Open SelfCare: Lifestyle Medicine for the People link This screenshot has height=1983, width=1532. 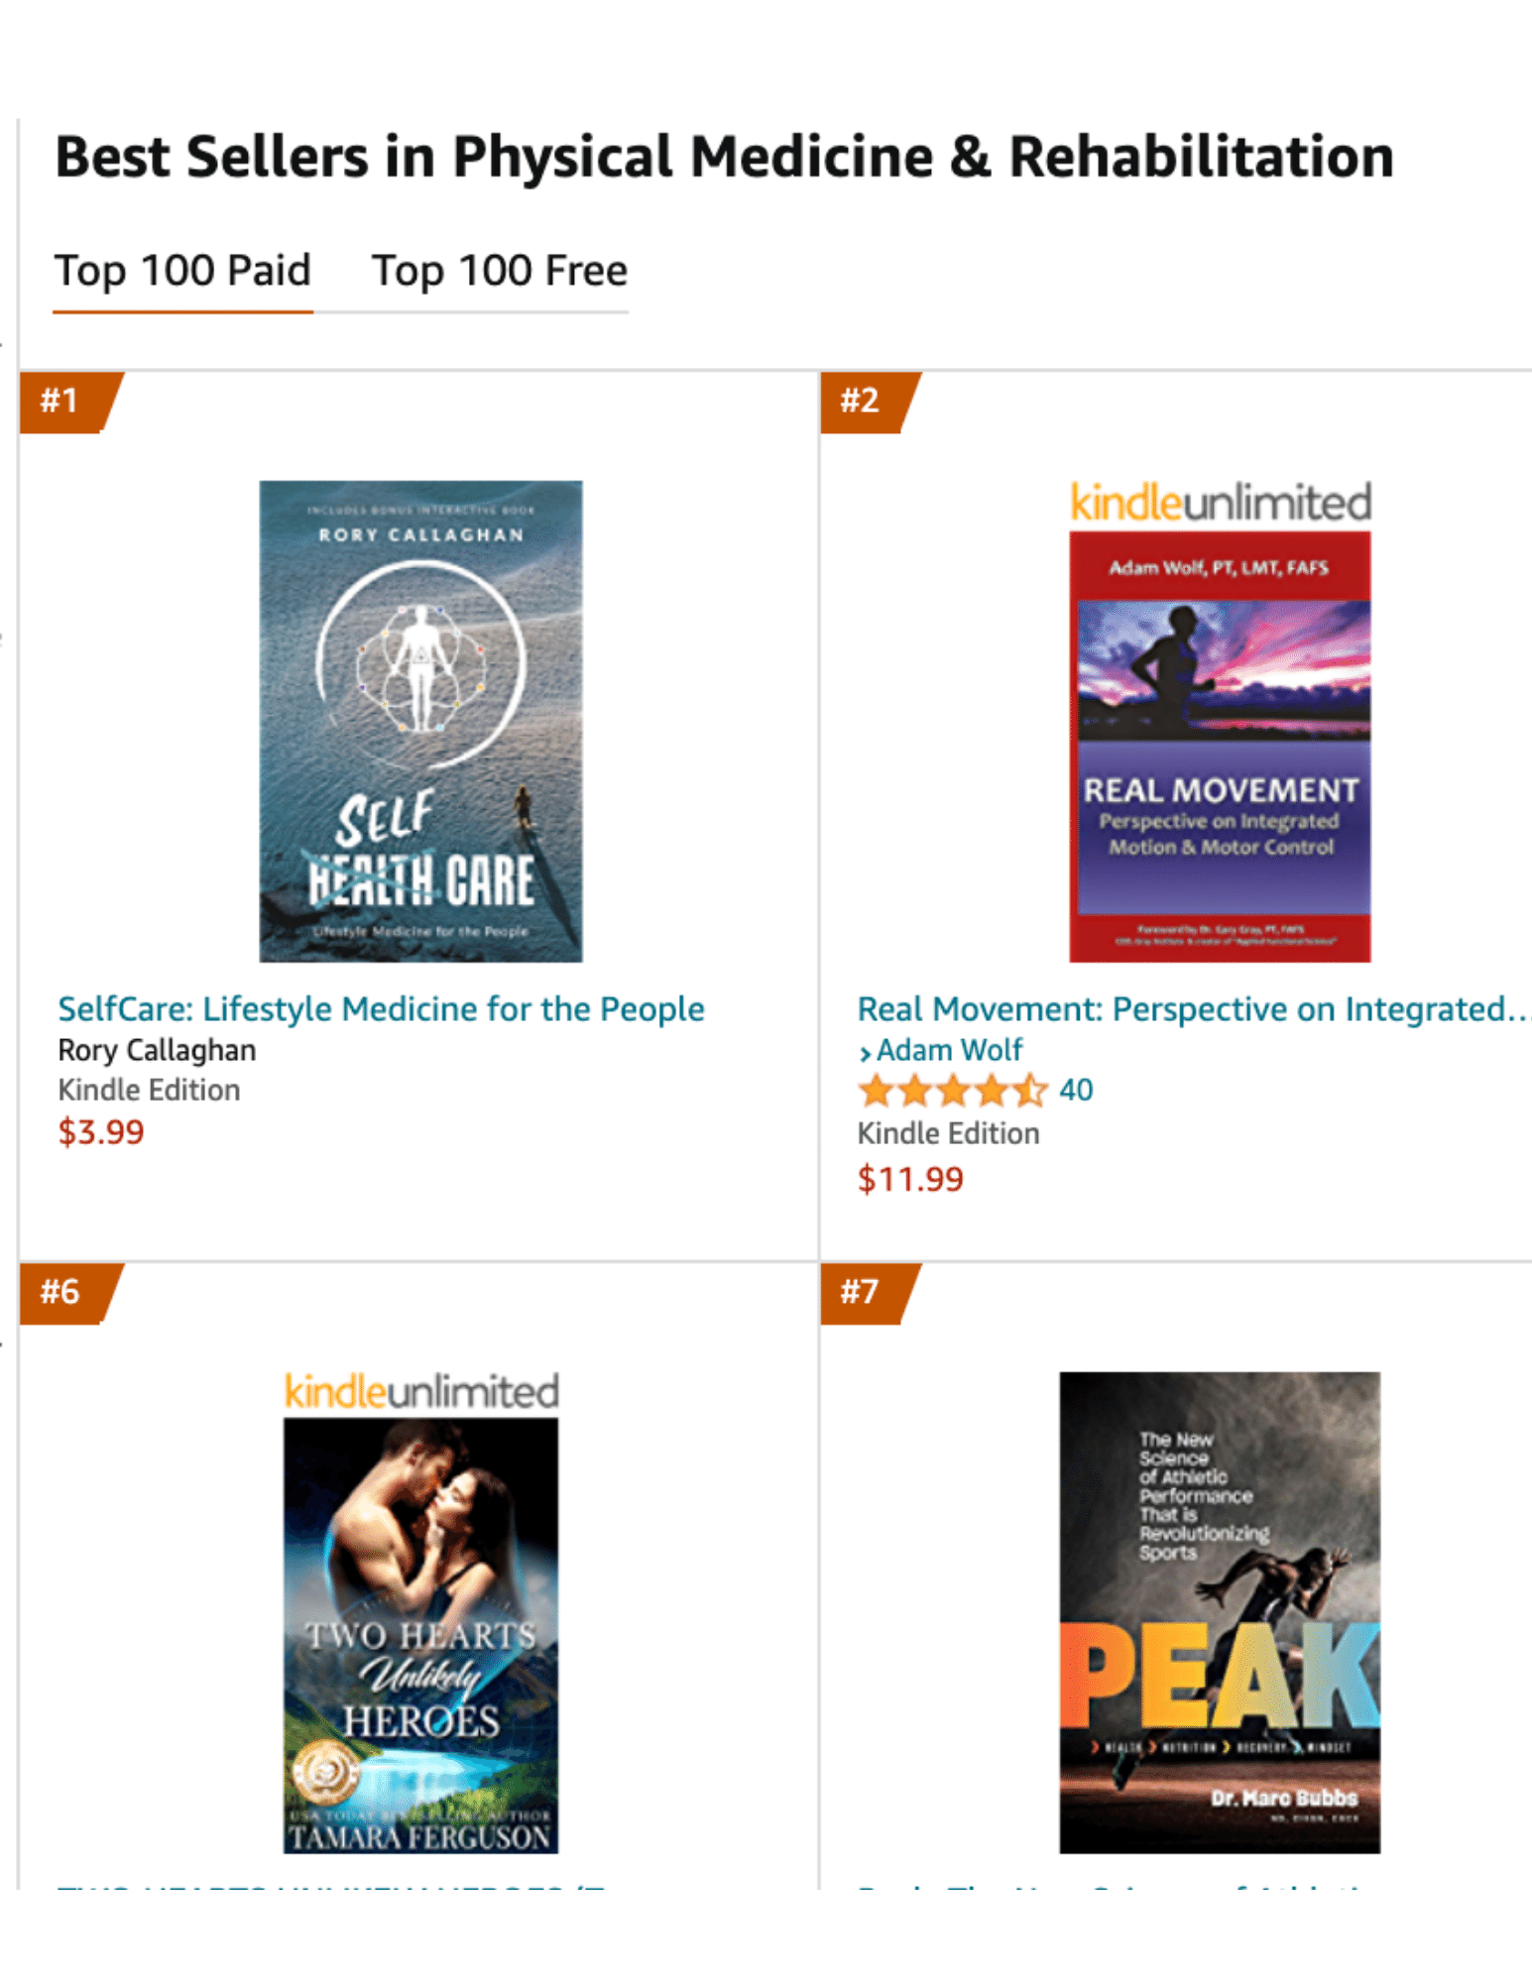[x=381, y=1009]
